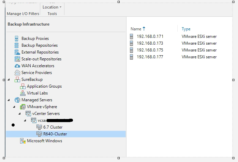Click the Microsoft Windows icon
Screen dimensions: 238x162
(23, 141)
